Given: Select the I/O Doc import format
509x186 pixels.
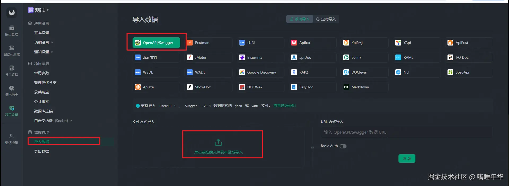Looking at the screenshot, I should (x=469, y=57).
